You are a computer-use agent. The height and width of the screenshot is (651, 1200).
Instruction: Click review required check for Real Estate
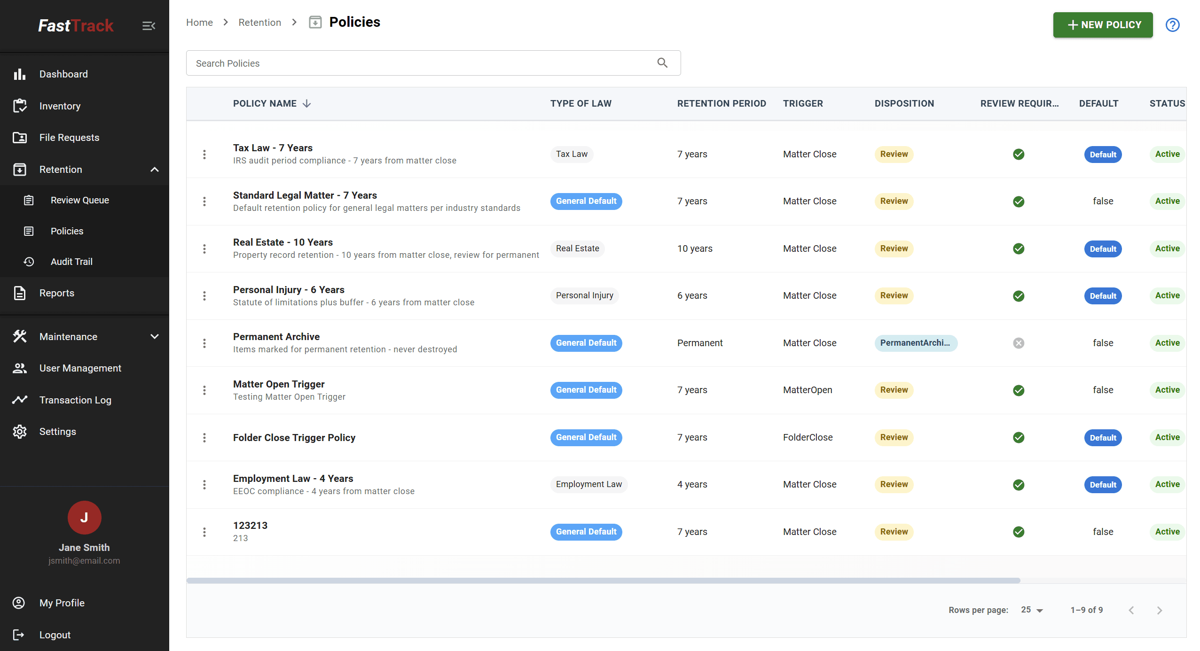[x=1019, y=249]
